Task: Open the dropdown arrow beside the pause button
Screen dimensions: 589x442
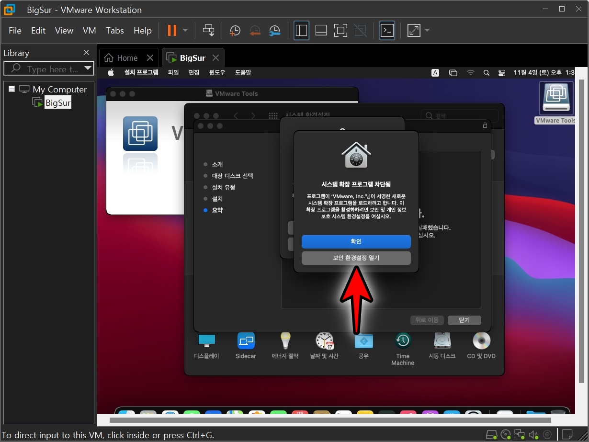Action: tap(185, 31)
